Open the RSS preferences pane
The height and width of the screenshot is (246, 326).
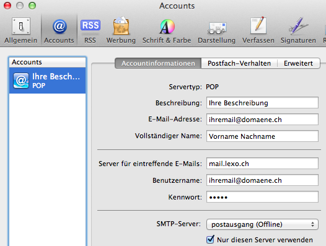(x=90, y=30)
